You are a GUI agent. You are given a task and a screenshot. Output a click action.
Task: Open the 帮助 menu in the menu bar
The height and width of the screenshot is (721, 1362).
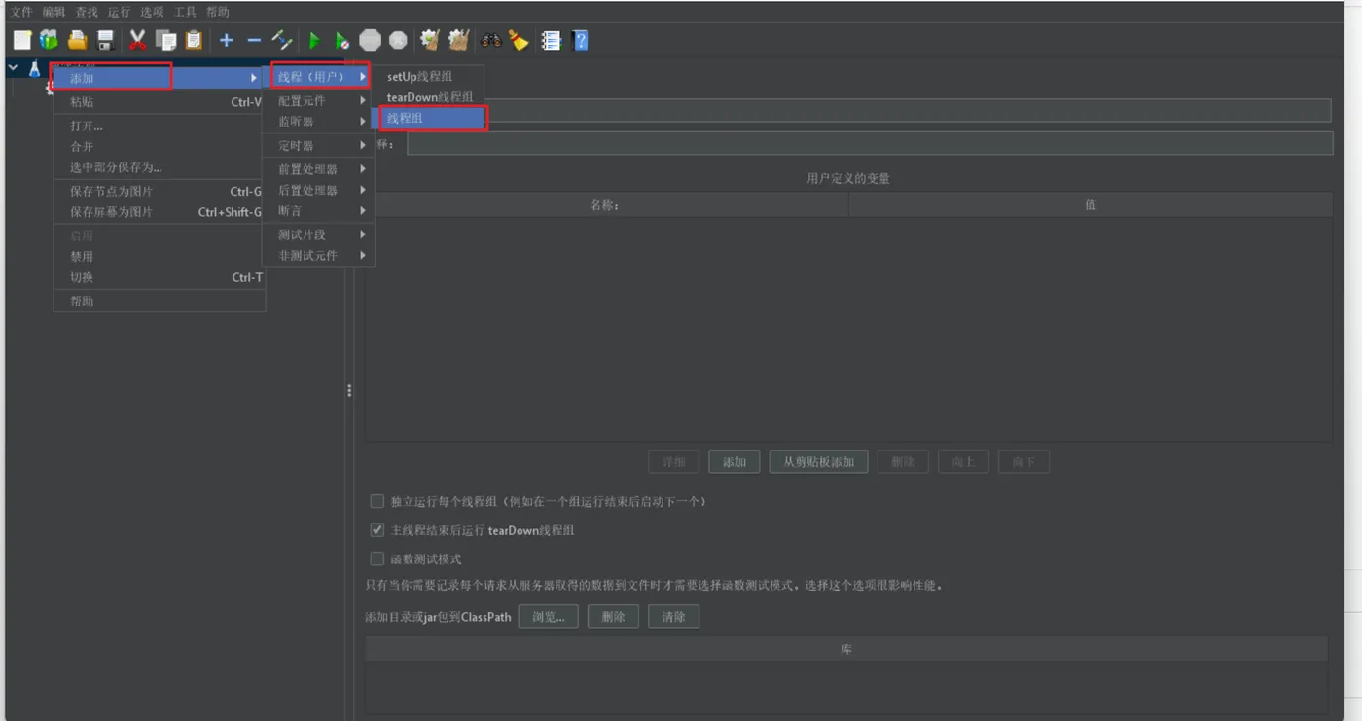tap(218, 12)
